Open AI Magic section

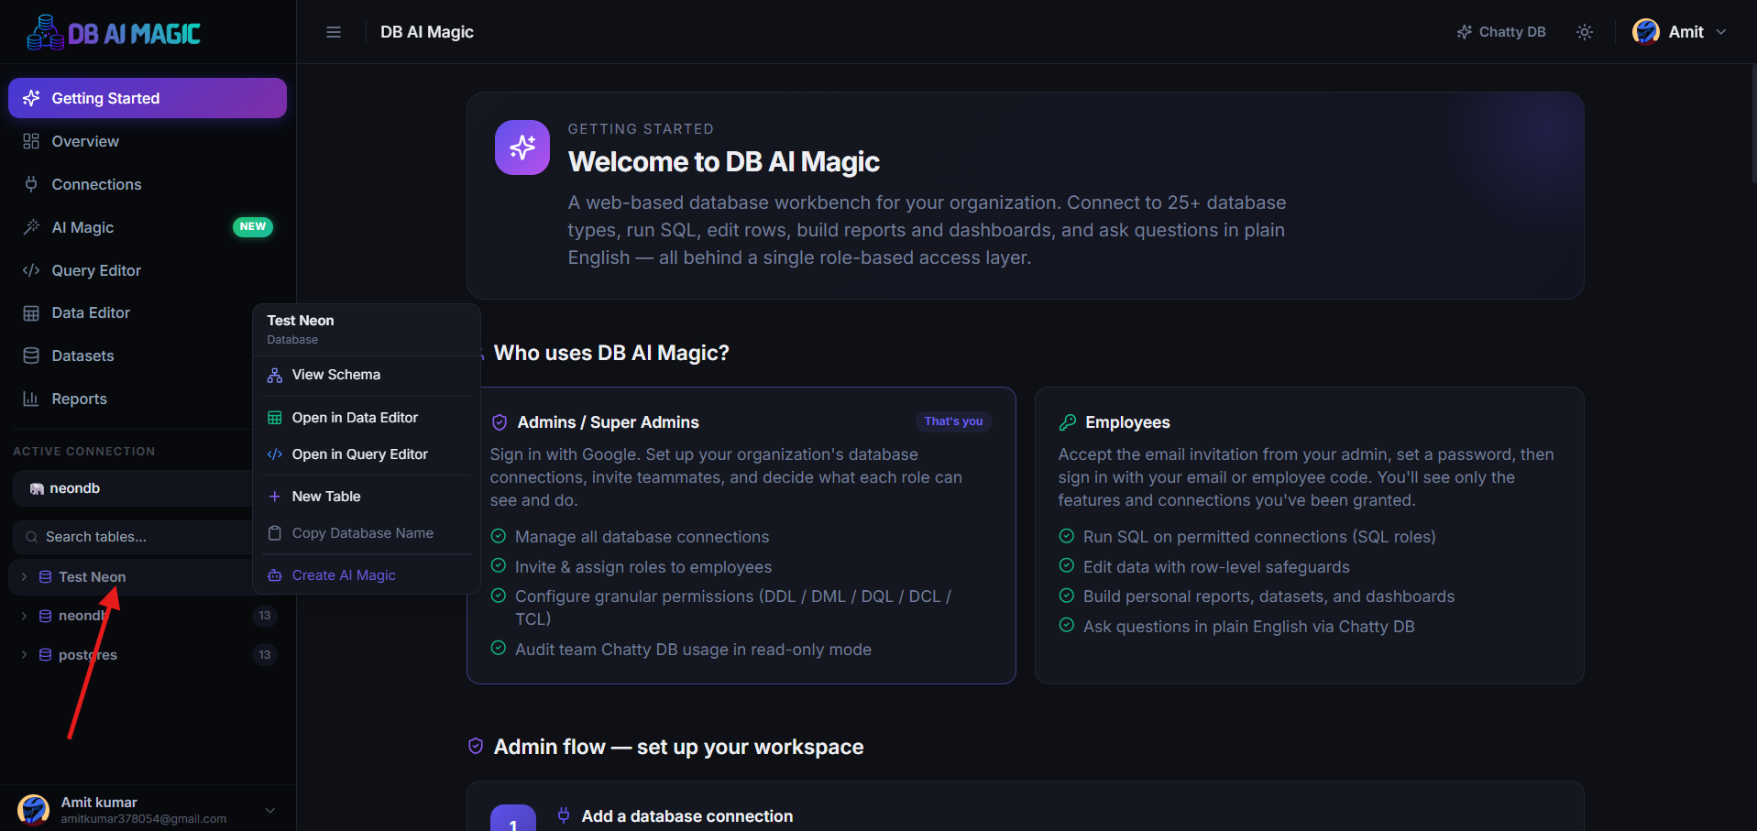coord(148,227)
